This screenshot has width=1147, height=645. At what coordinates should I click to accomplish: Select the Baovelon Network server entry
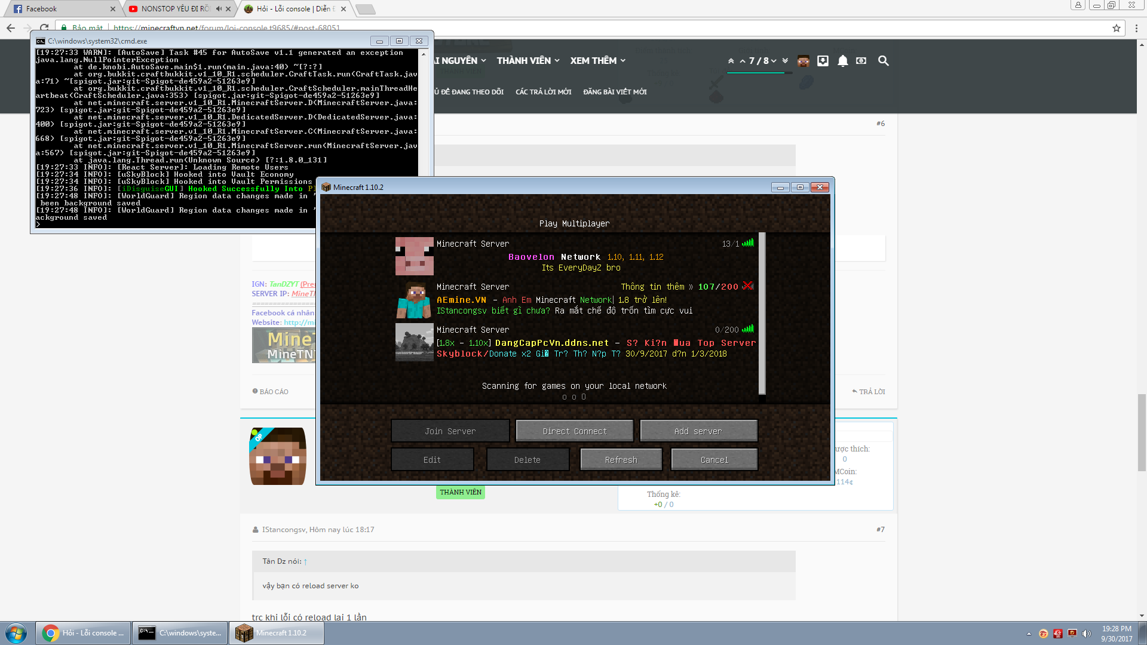pyautogui.click(x=573, y=256)
